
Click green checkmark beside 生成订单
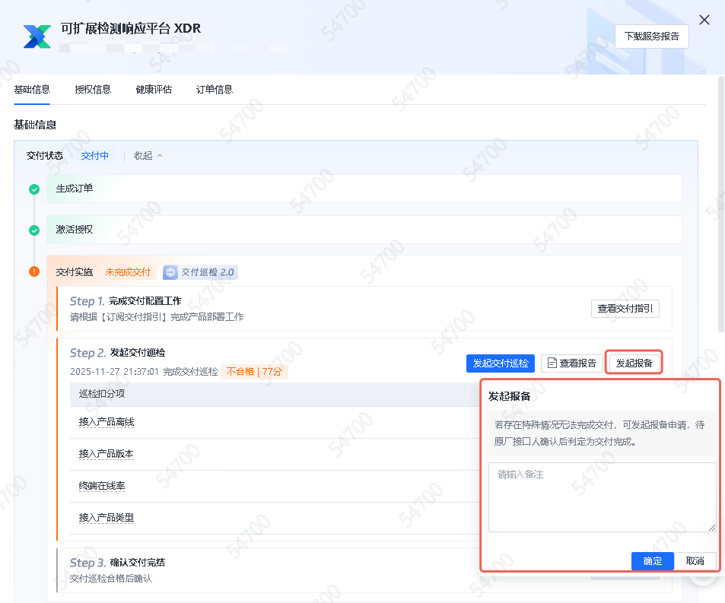click(34, 189)
